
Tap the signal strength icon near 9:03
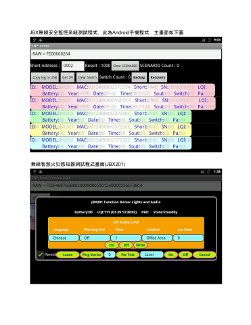coord(203,40)
